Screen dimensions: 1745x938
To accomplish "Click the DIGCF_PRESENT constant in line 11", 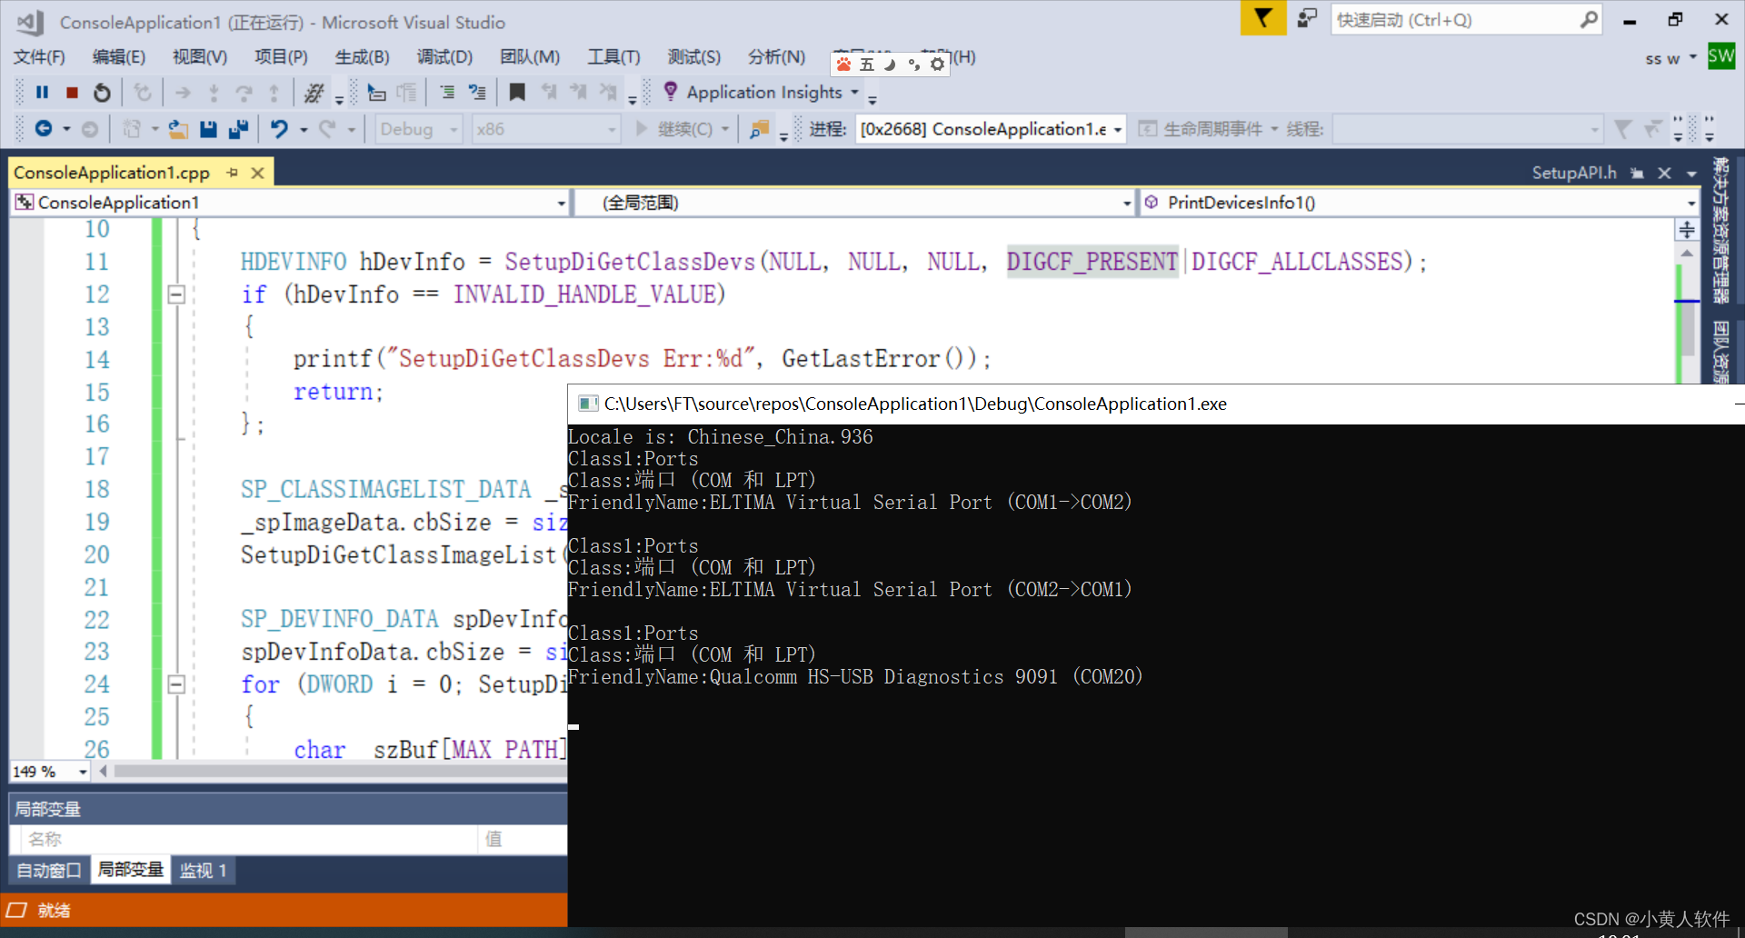I will click(1092, 262).
